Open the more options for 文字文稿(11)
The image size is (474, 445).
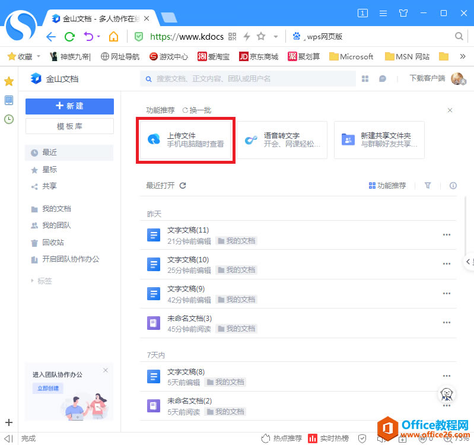pyautogui.click(x=447, y=235)
